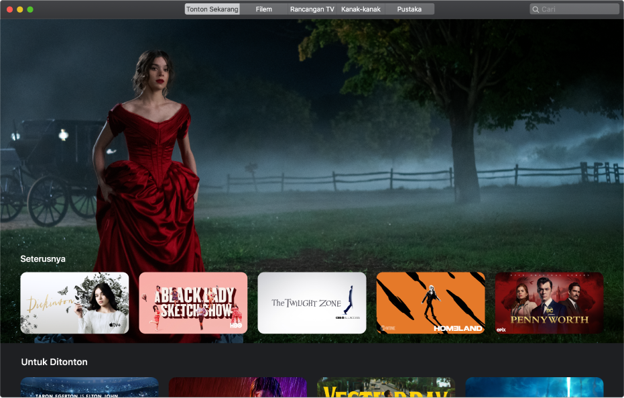Click the Untuk Ditonton section heading
Viewport: 624px width, 398px height.
(x=54, y=362)
